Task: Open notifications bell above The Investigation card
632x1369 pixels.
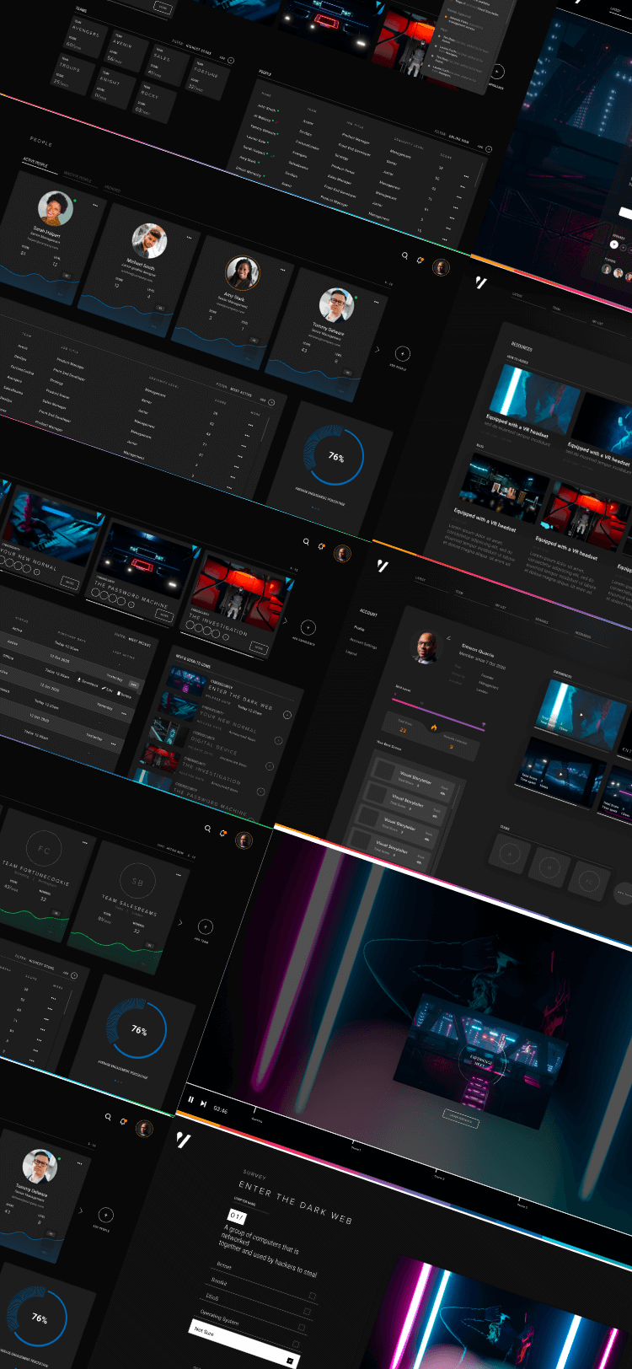Action: click(x=322, y=546)
